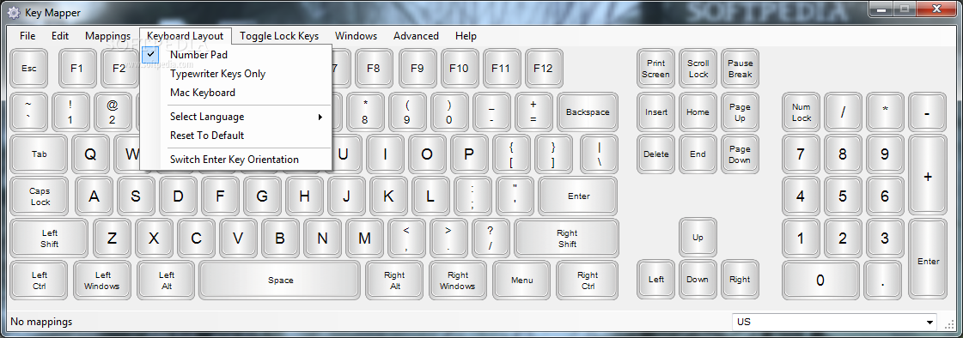963x338 pixels.
Task: Click the Space bar key
Action: point(280,281)
